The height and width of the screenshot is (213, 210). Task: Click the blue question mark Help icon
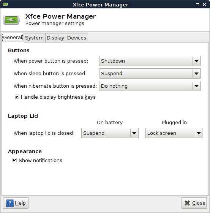[x=10, y=203]
